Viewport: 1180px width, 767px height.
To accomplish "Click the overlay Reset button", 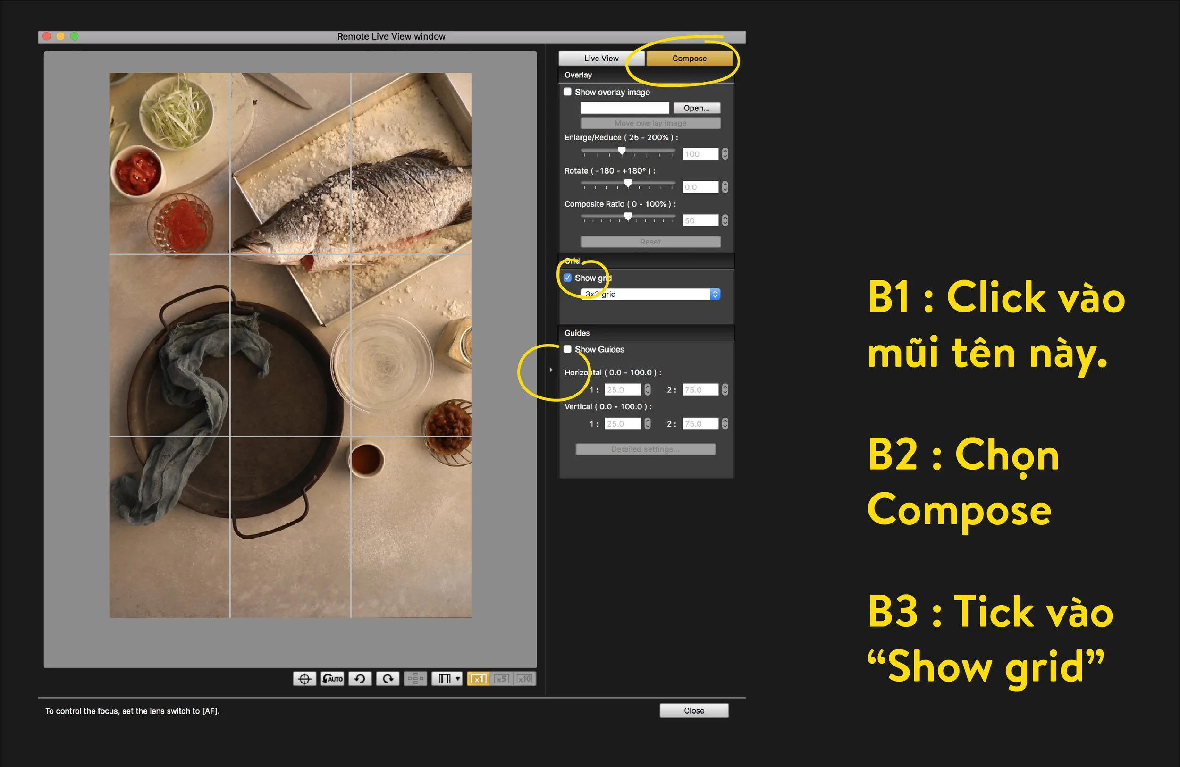I will [x=650, y=242].
